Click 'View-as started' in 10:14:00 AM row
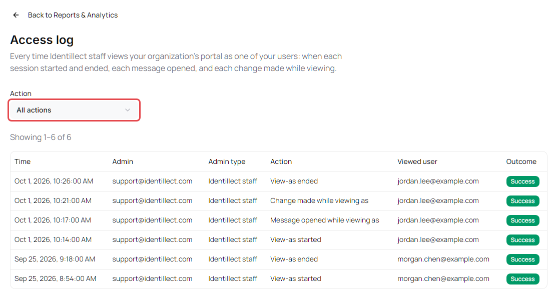 point(296,239)
